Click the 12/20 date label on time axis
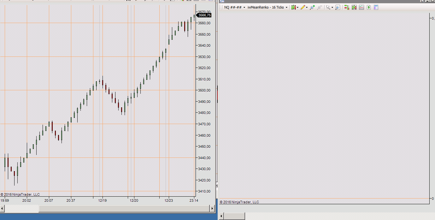The height and width of the screenshot is (220, 435). 134,200
